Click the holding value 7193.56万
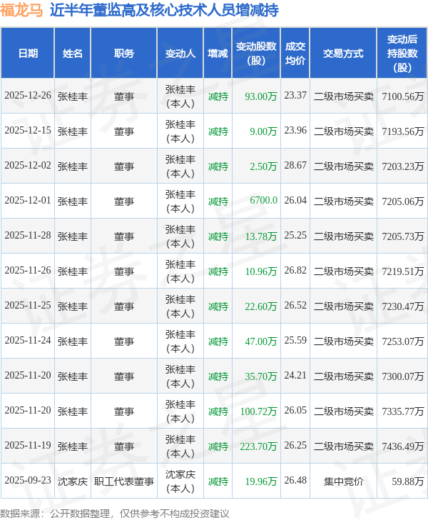 pos(402,131)
